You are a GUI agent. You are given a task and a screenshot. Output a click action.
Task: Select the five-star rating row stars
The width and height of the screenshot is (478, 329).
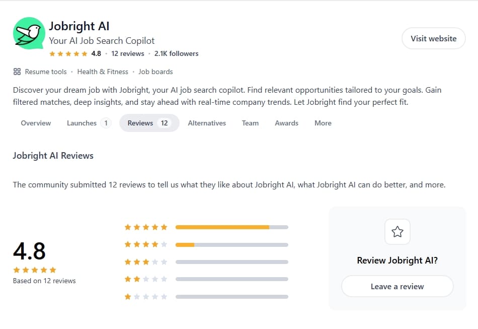[146, 227]
